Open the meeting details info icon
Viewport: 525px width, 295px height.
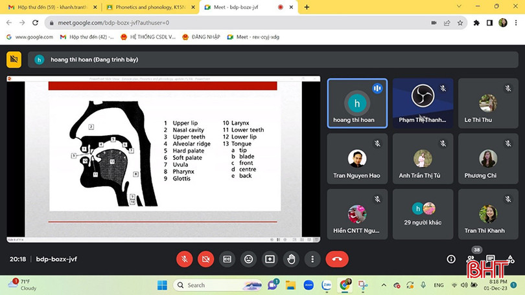pyautogui.click(x=451, y=259)
